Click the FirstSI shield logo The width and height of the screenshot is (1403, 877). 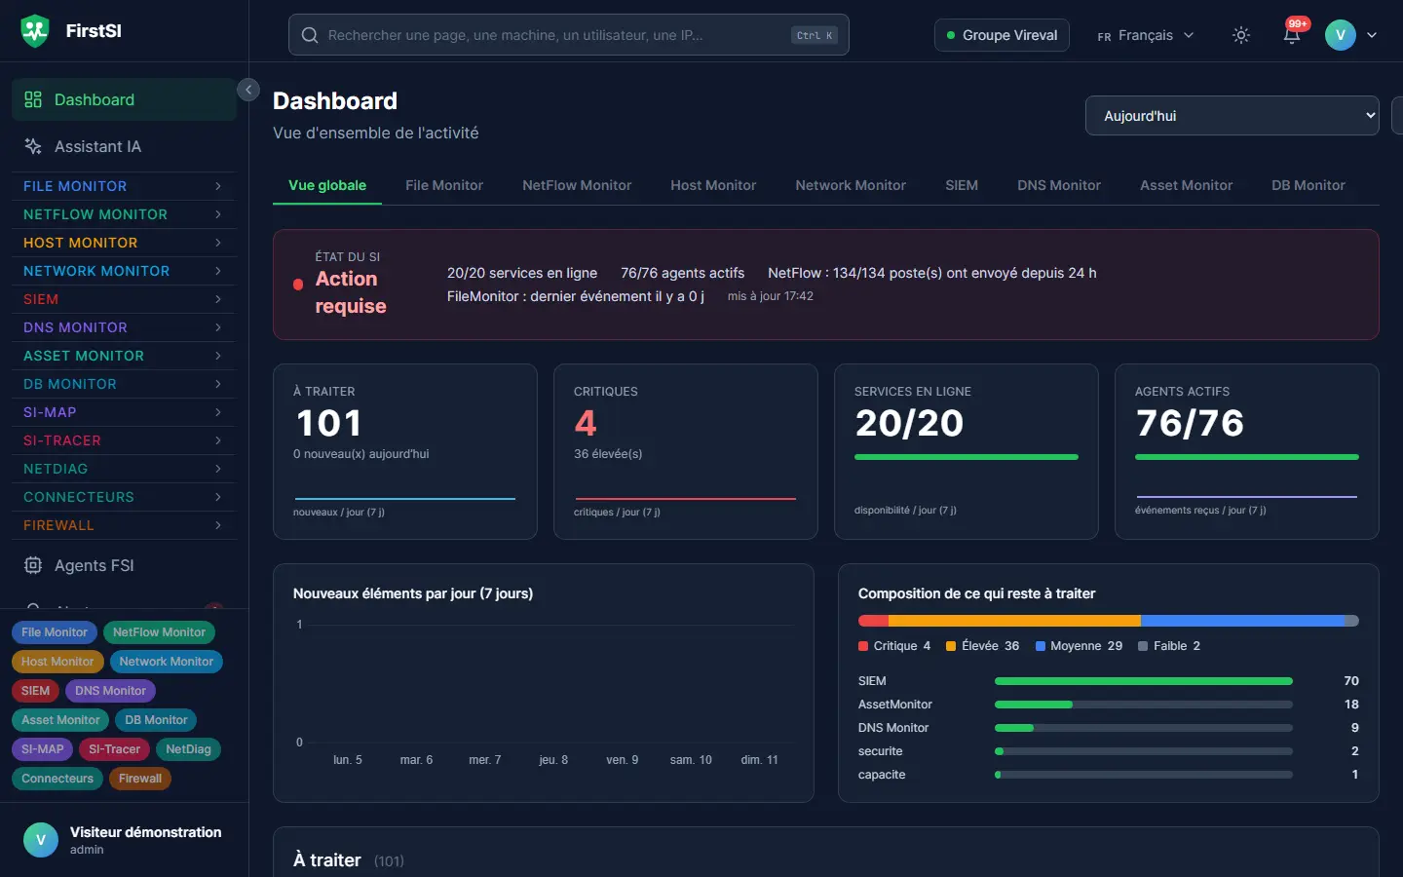coord(35,31)
